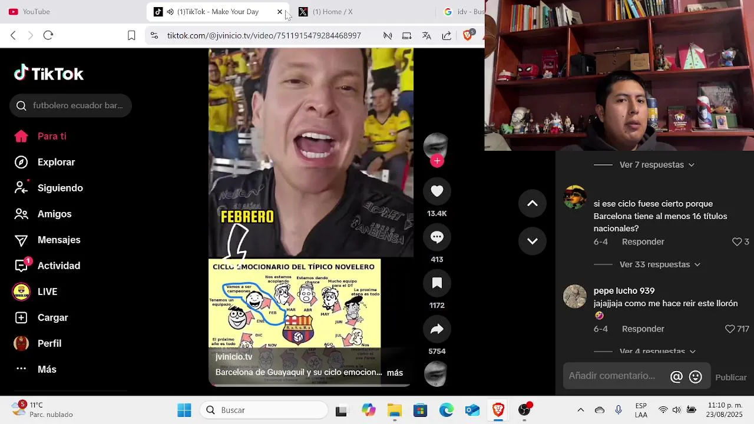
Task: Click the avatar of the 16 títulos commenter
Action: (575, 197)
